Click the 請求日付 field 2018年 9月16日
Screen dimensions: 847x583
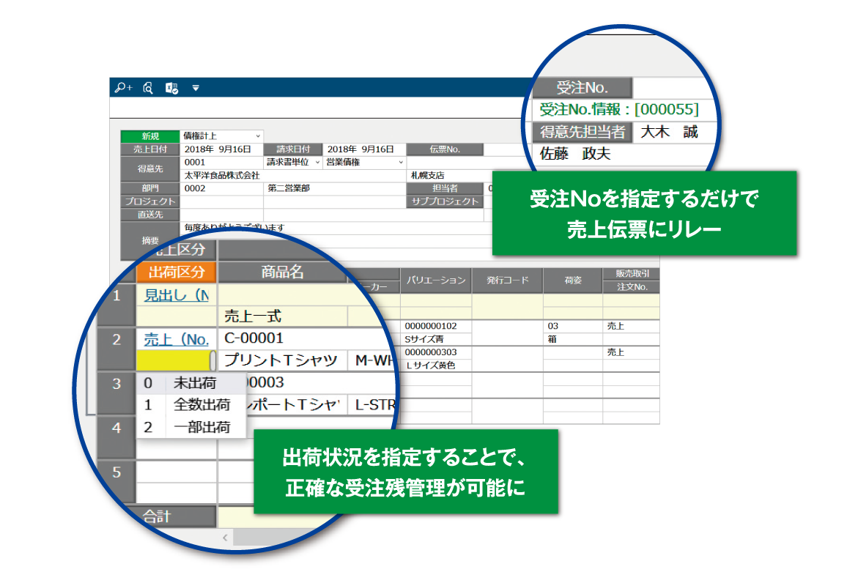[363, 149]
